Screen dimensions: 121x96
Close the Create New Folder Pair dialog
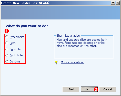(118, 3)
